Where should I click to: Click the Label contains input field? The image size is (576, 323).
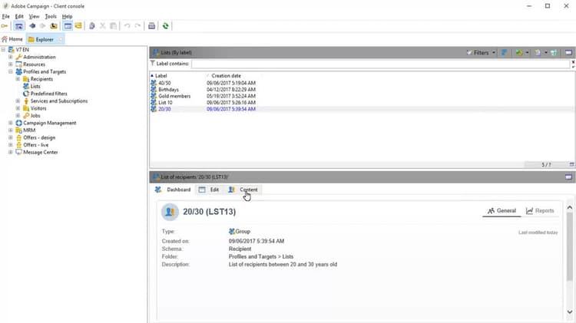pos(381,64)
